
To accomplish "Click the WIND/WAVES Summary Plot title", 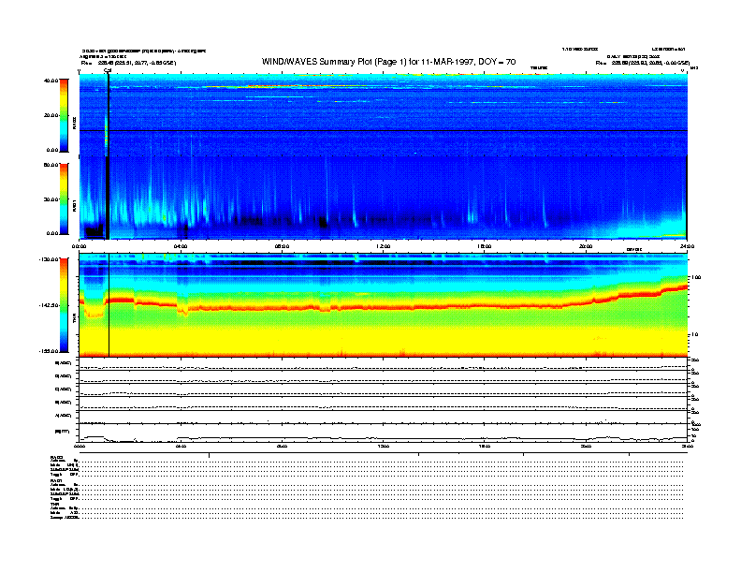I will [x=388, y=62].
